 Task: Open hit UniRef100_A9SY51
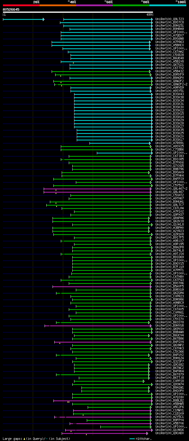click(x=170, y=91)
